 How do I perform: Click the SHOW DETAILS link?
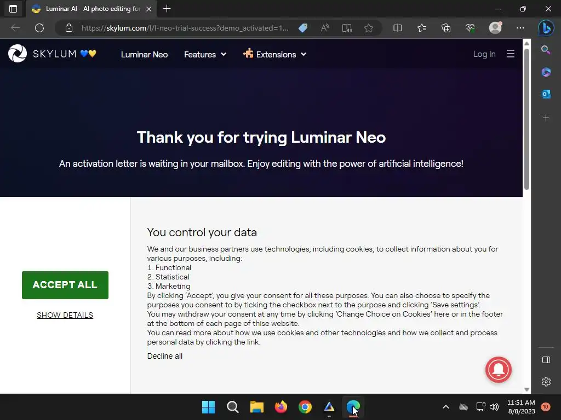65,315
